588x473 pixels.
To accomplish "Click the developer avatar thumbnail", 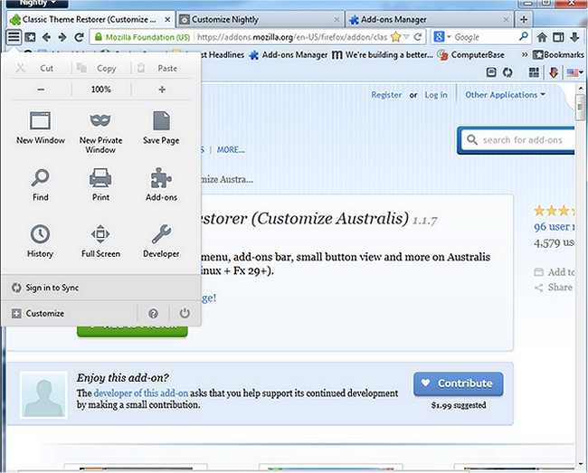I will click(44, 395).
